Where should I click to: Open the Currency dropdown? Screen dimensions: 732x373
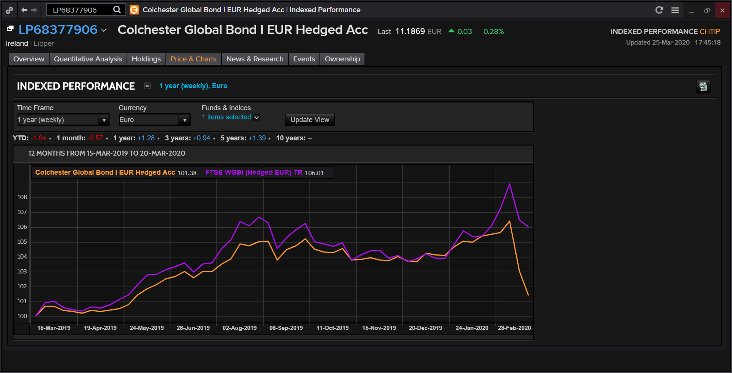(154, 120)
